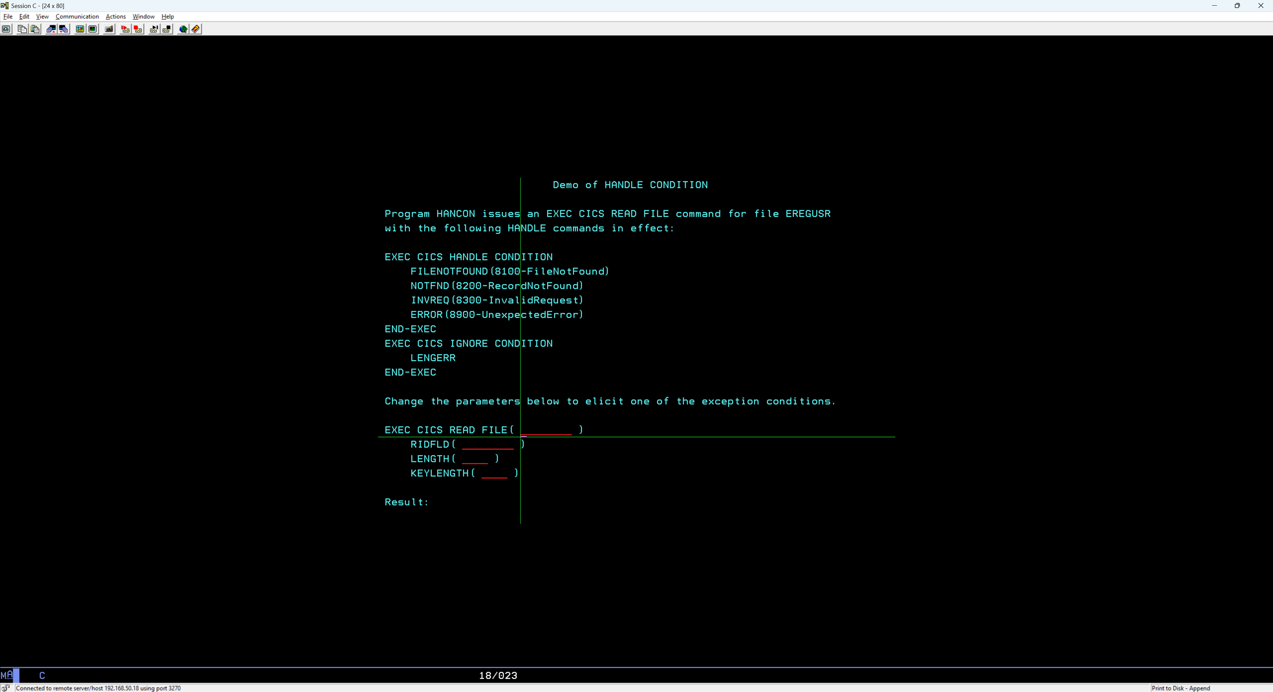Play a macro with the black play icon
This screenshot has height=692, width=1273.
click(x=154, y=29)
